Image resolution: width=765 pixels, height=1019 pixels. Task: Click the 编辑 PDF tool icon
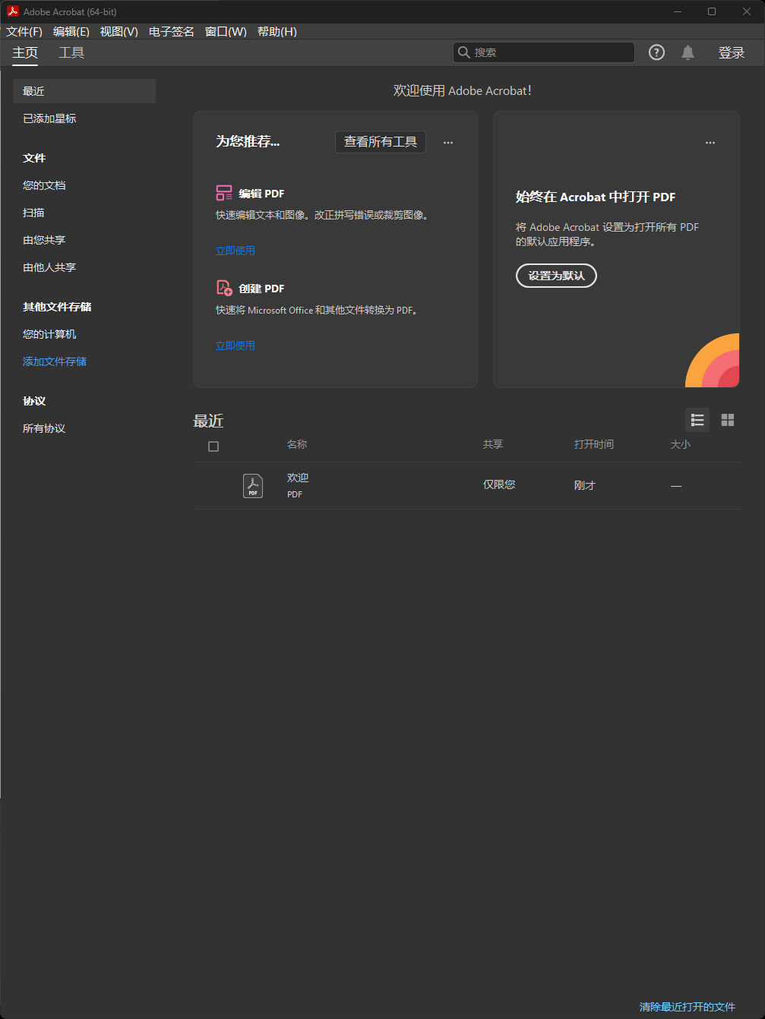[x=224, y=193]
